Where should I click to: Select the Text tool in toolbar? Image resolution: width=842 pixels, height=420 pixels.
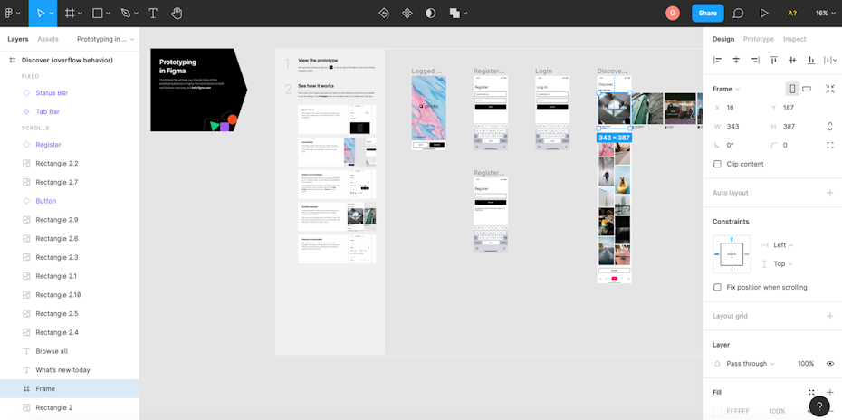[x=153, y=14]
